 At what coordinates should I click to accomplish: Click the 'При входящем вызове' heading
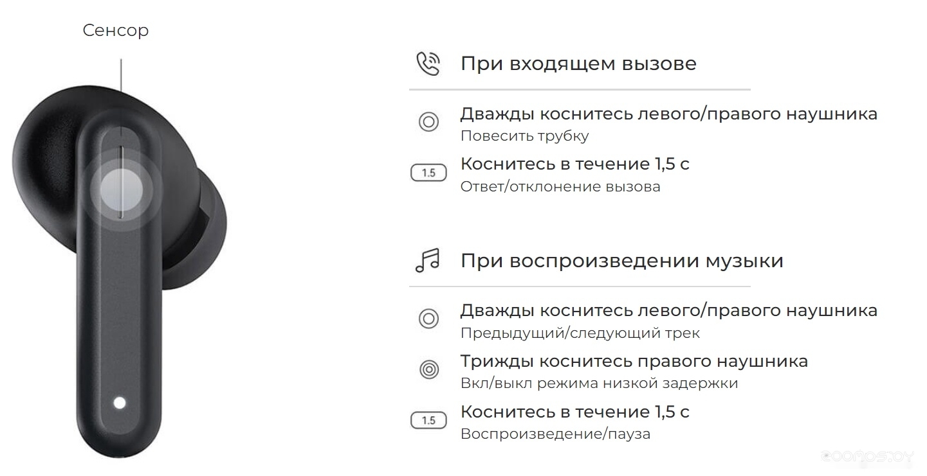click(x=578, y=64)
